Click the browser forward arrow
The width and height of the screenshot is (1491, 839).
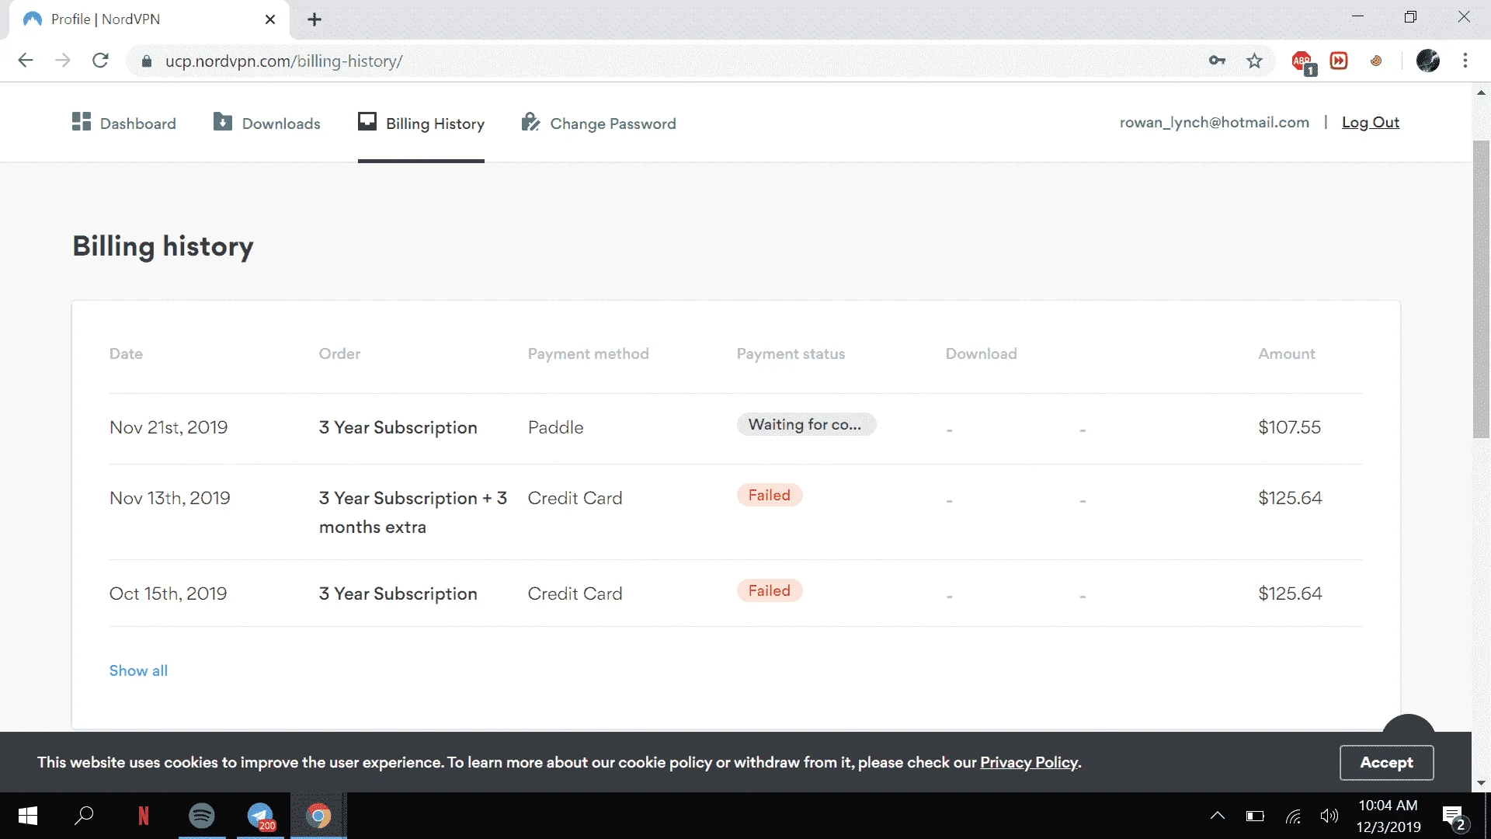(63, 61)
